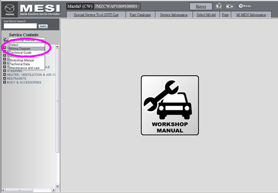The image size is (278, 193).
Task: Expand the RESTRAINTS tree node
Action: tap(5, 79)
